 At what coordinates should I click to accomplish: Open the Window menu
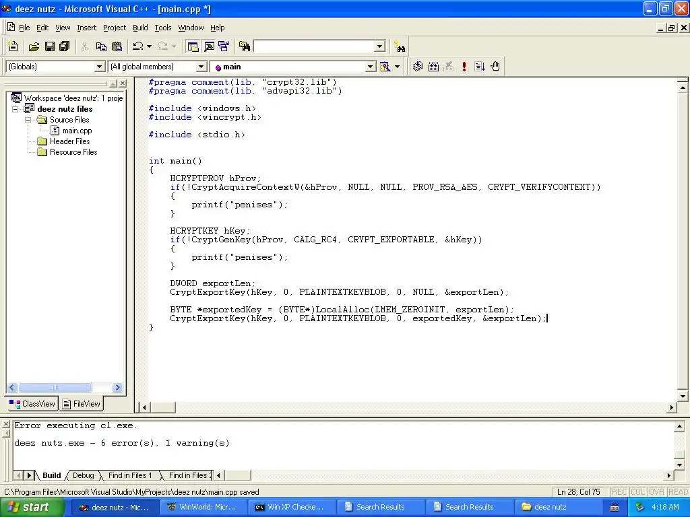(x=191, y=28)
